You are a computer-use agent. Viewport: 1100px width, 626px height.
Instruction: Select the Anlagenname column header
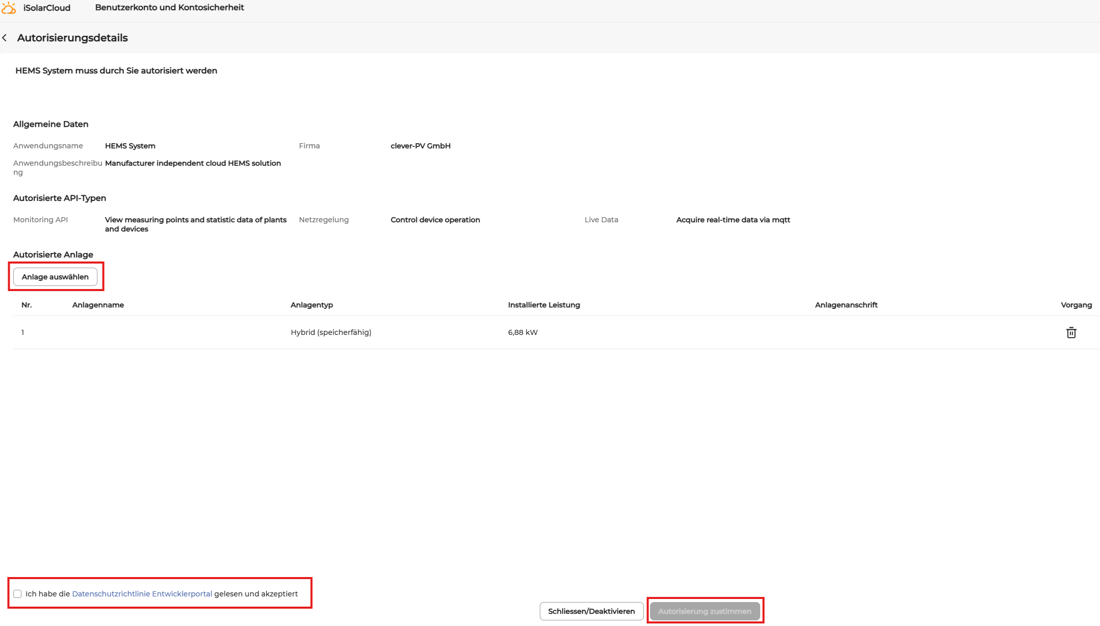click(x=98, y=305)
